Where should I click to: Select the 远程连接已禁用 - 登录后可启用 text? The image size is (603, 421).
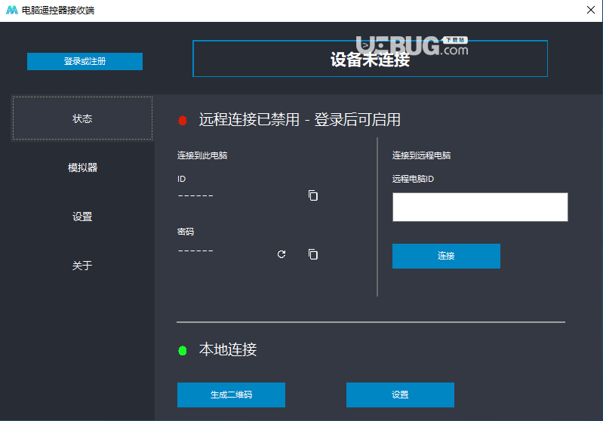pos(300,119)
